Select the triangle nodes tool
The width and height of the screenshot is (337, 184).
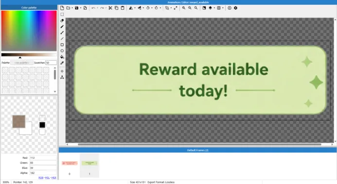pyautogui.click(x=62, y=77)
